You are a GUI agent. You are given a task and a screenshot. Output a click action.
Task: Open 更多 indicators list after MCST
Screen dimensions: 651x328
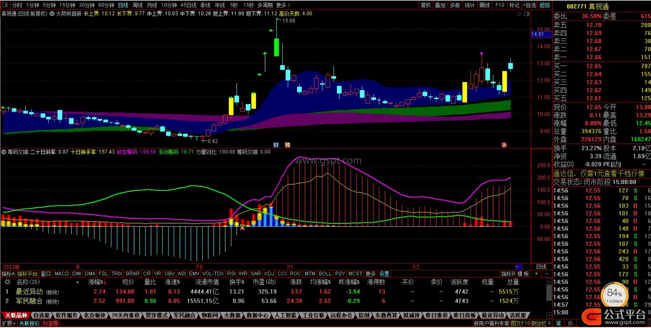[371, 274]
